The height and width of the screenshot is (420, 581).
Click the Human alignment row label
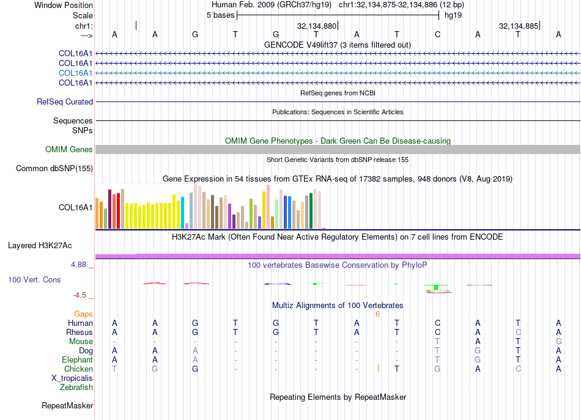80,323
